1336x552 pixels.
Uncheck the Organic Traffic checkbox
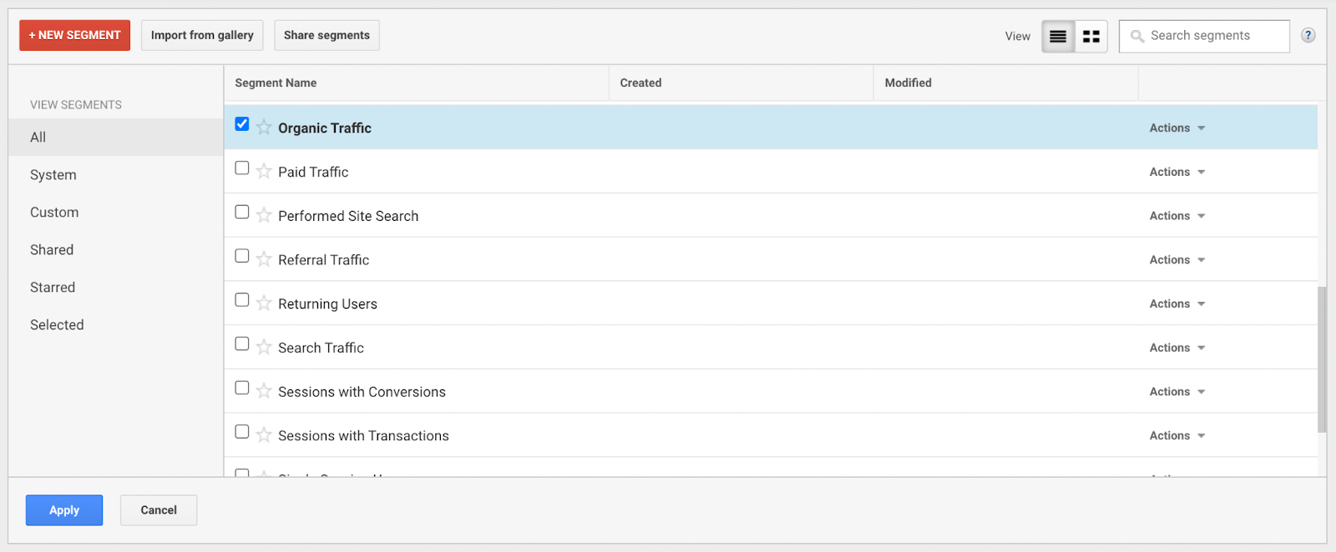tap(242, 124)
